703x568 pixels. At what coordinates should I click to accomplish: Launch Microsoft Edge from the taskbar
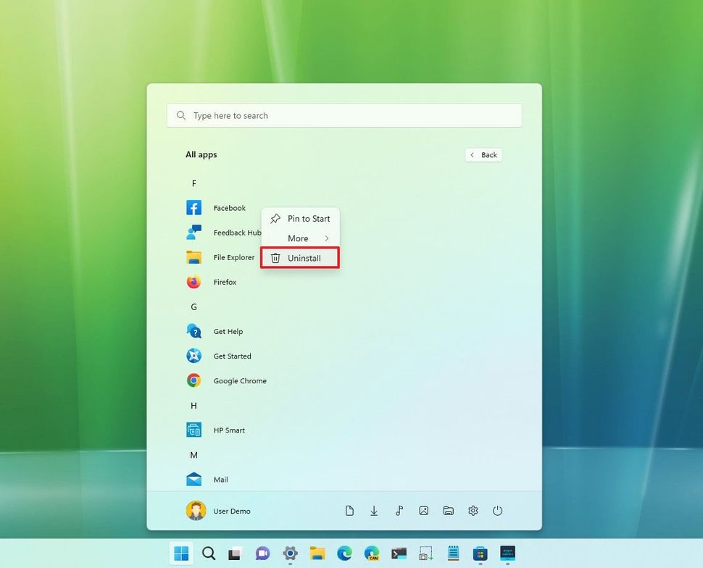coord(344,554)
